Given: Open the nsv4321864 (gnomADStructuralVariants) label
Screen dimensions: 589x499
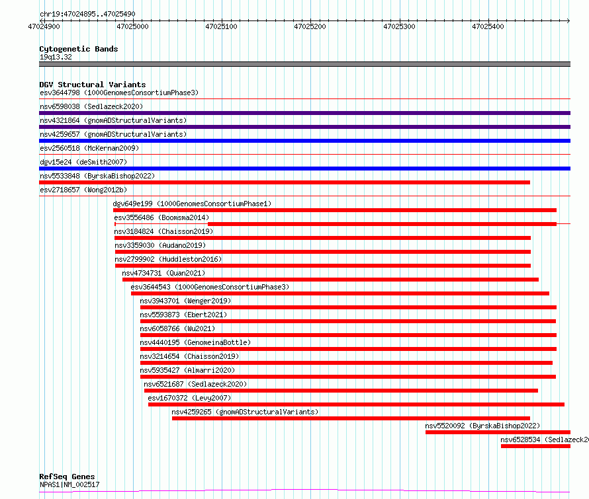Looking at the screenshot, I should (113, 120).
